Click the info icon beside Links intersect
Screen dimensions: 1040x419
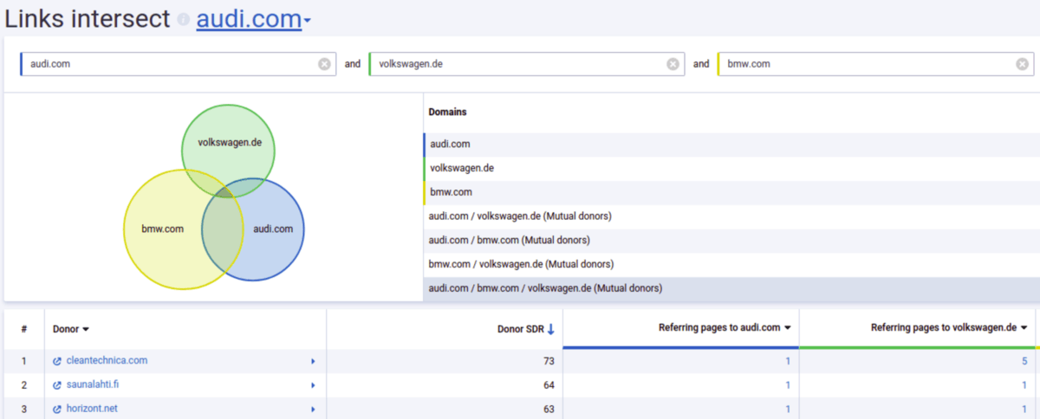pyautogui.click(x=183, y=20)
